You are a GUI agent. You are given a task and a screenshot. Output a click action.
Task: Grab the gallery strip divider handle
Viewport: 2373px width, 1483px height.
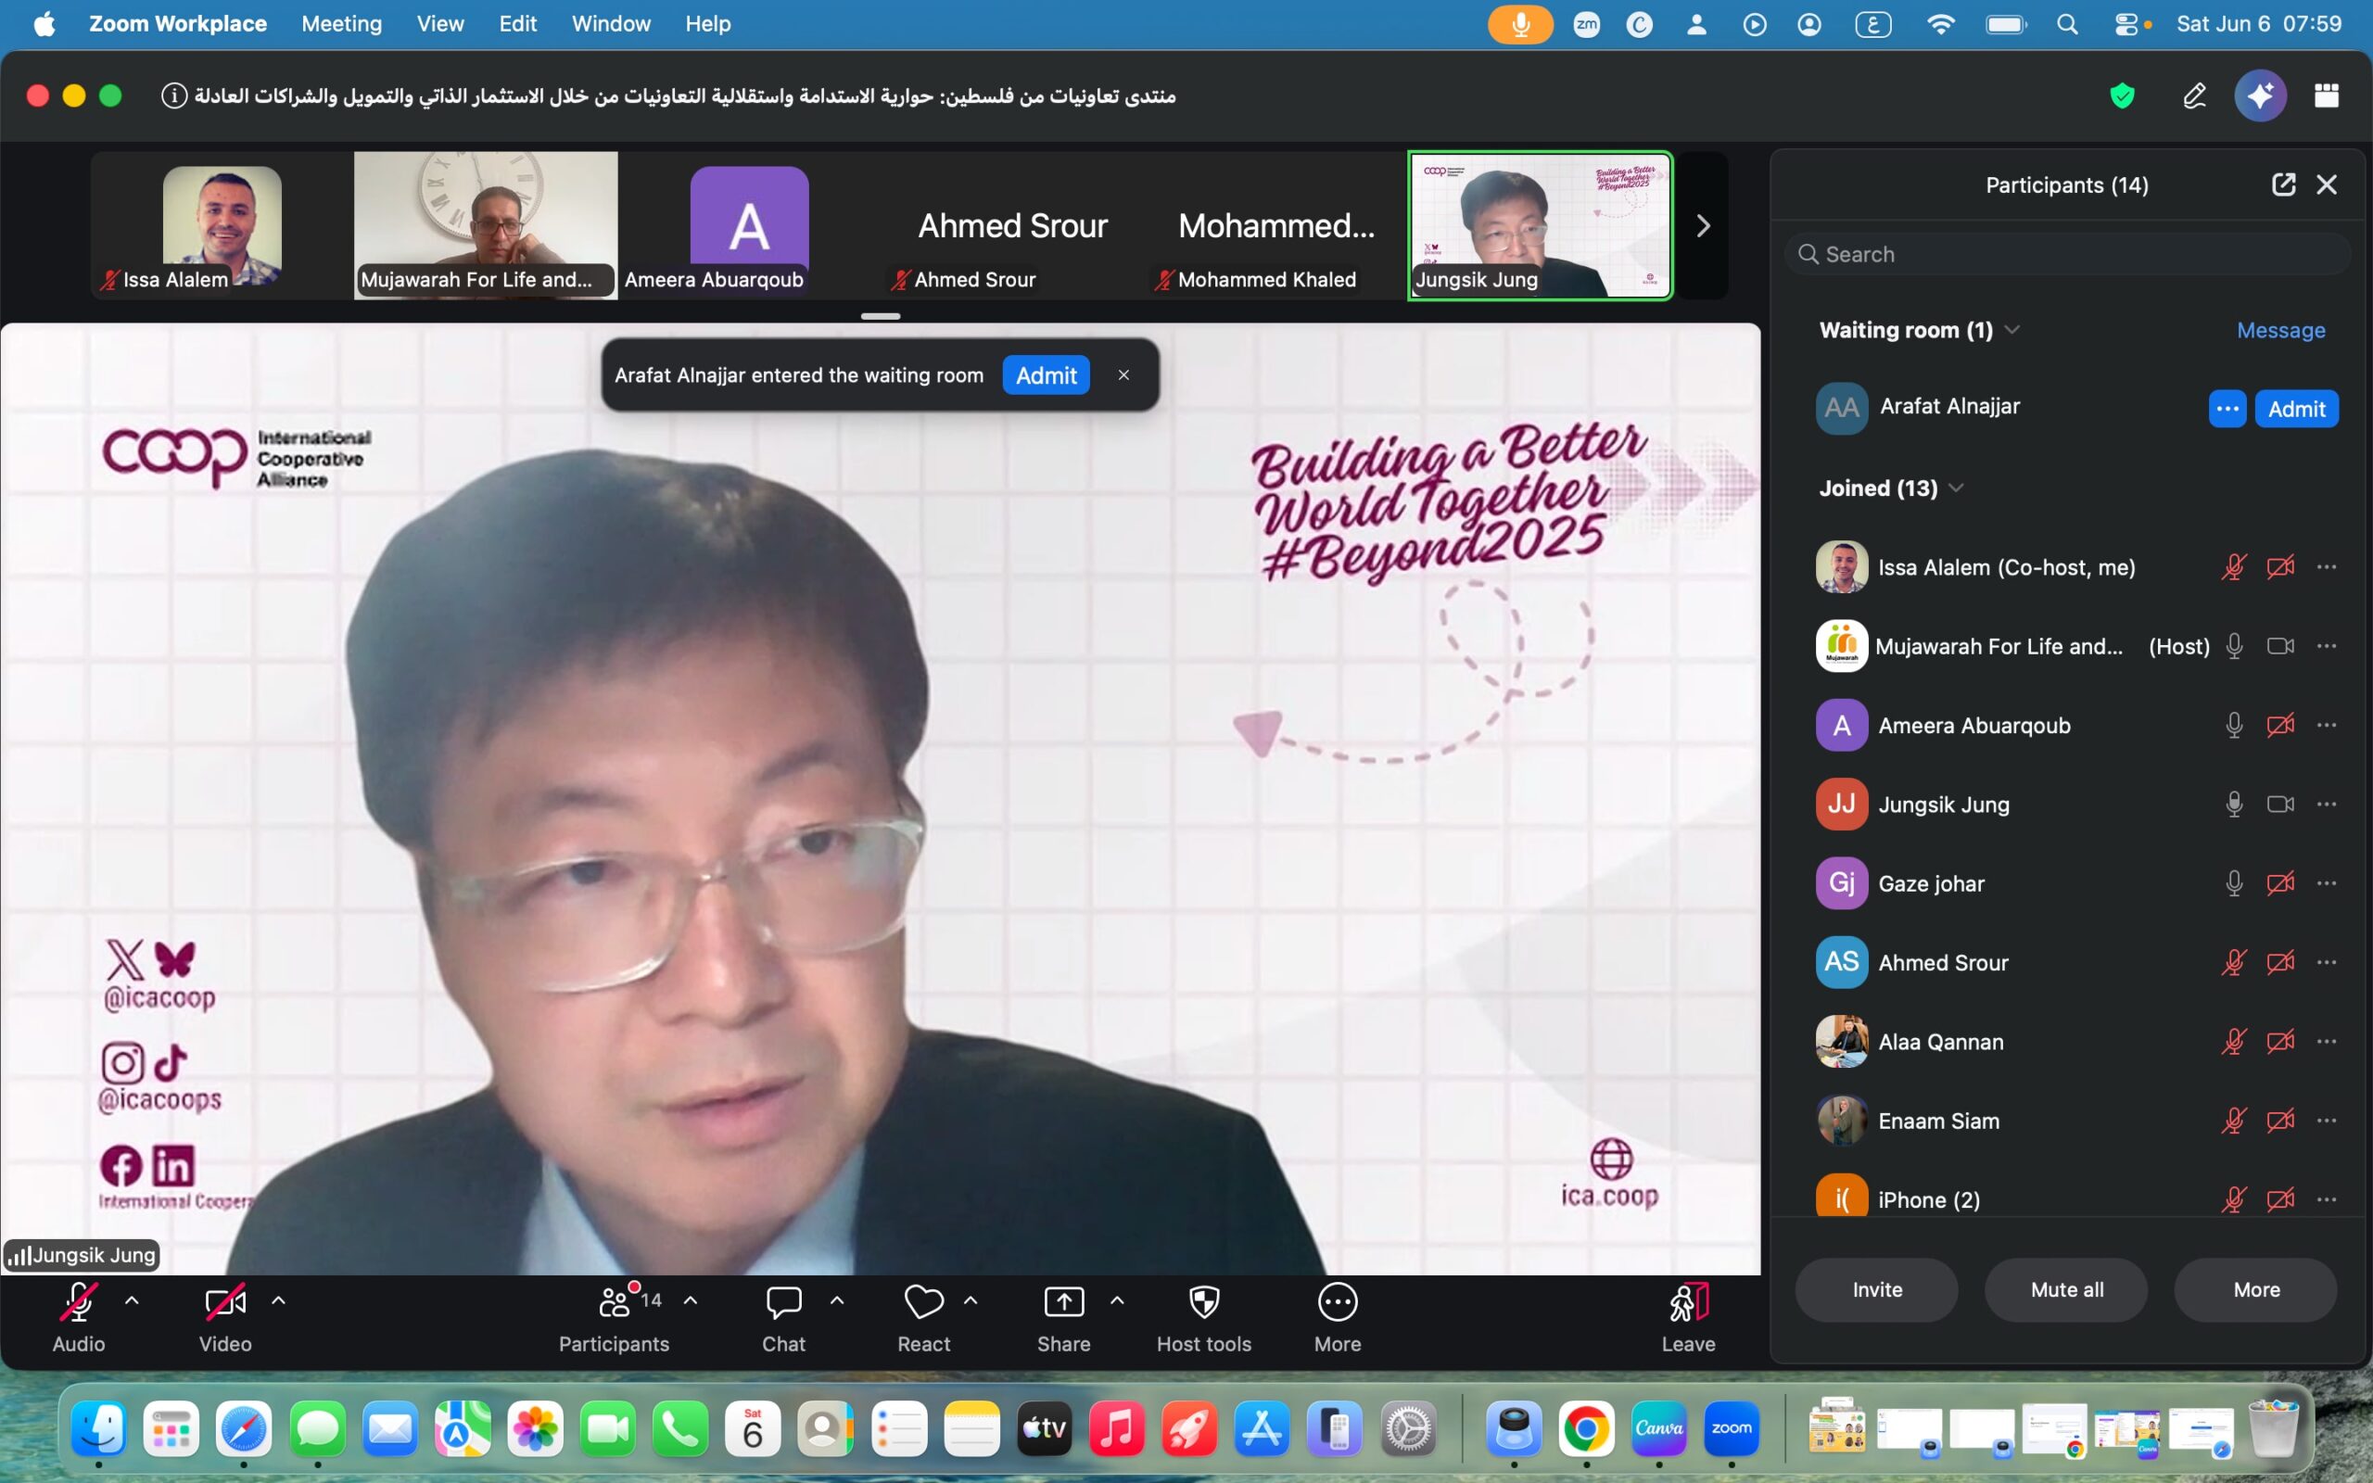point(881,316)
